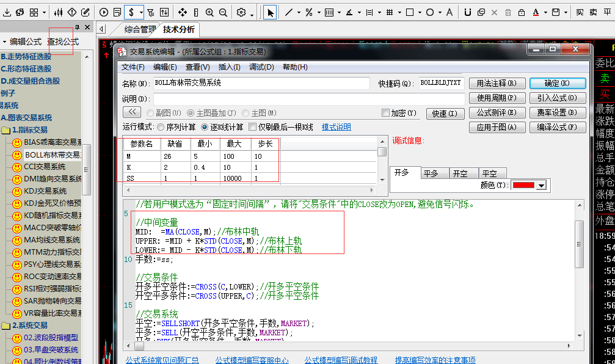Screen dimensions: 615x364
Task: Click the 编译公式(F) button
Action: point(558,127)
